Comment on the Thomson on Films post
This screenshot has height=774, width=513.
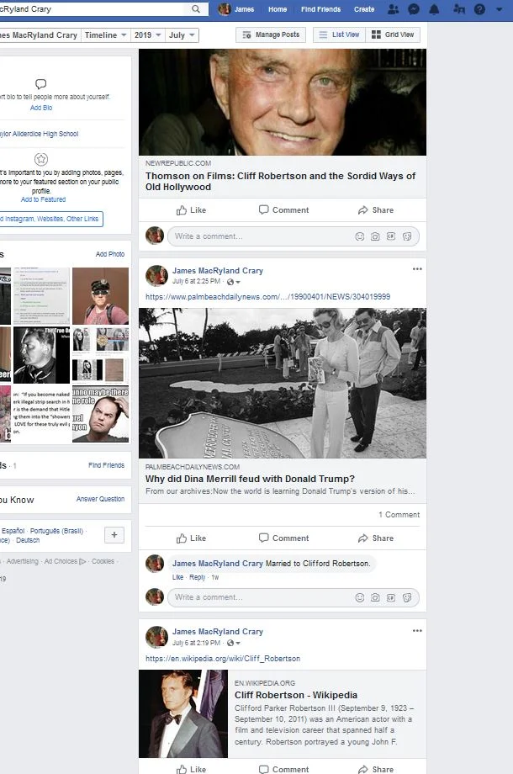(283, 209)
